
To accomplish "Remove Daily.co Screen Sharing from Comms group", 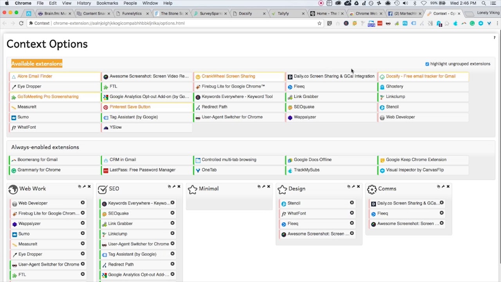I will 442,203.
